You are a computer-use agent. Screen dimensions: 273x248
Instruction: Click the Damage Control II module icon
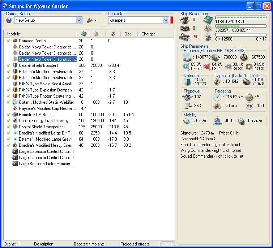15,41
